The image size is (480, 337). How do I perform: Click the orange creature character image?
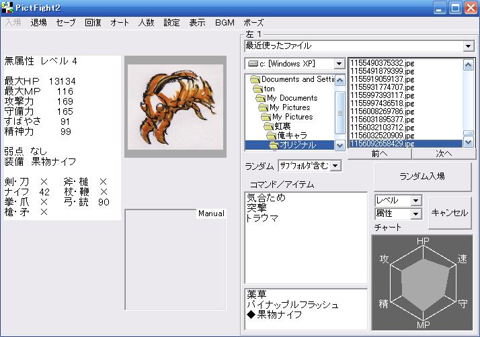point(175,107)
